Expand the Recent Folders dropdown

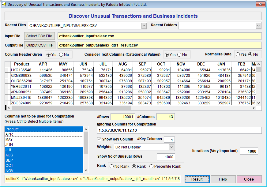[x=258, y=26]
